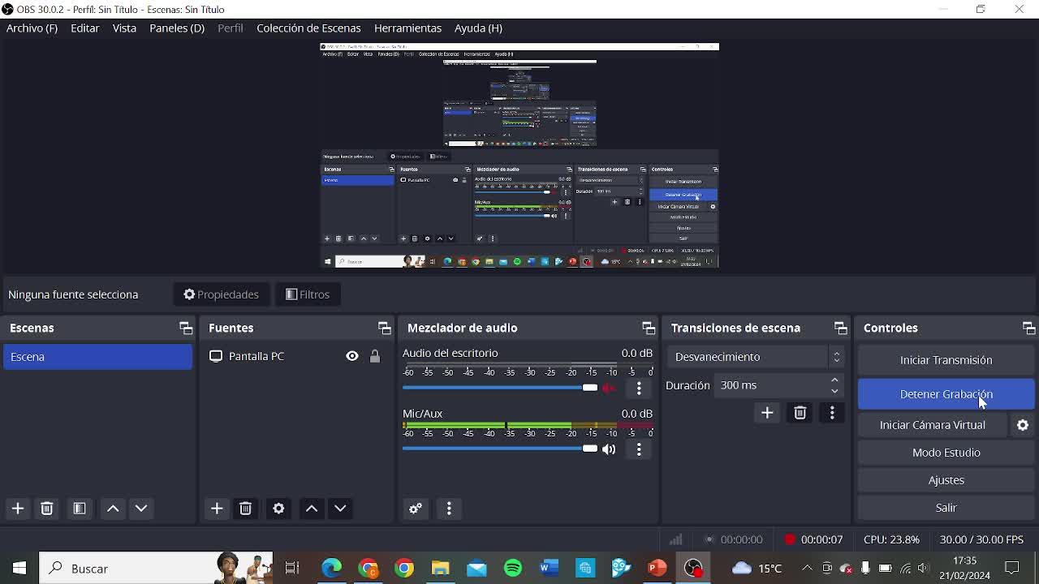Open the Herramientas menu
Image resolution: width=1039 pixels, height=584 pixels.
pos(407,28)
